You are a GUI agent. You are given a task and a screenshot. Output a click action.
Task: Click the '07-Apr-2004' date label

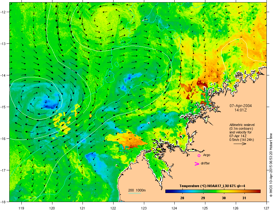(241, 106)
